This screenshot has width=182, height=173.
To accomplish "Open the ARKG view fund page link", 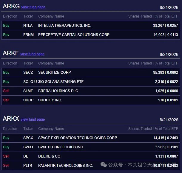I will 33,7.
